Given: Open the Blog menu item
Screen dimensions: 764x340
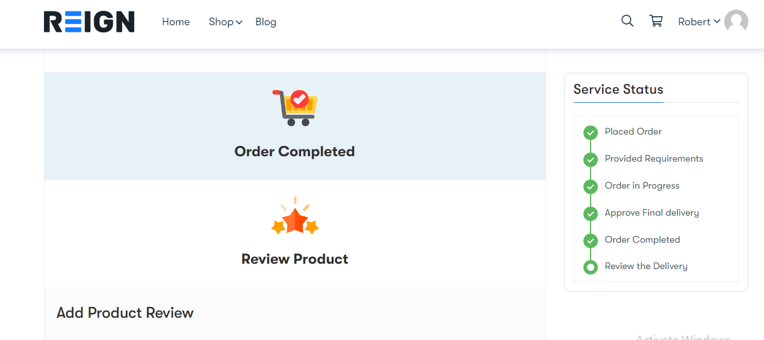Looking at the screenshot, I should point(266,22).
